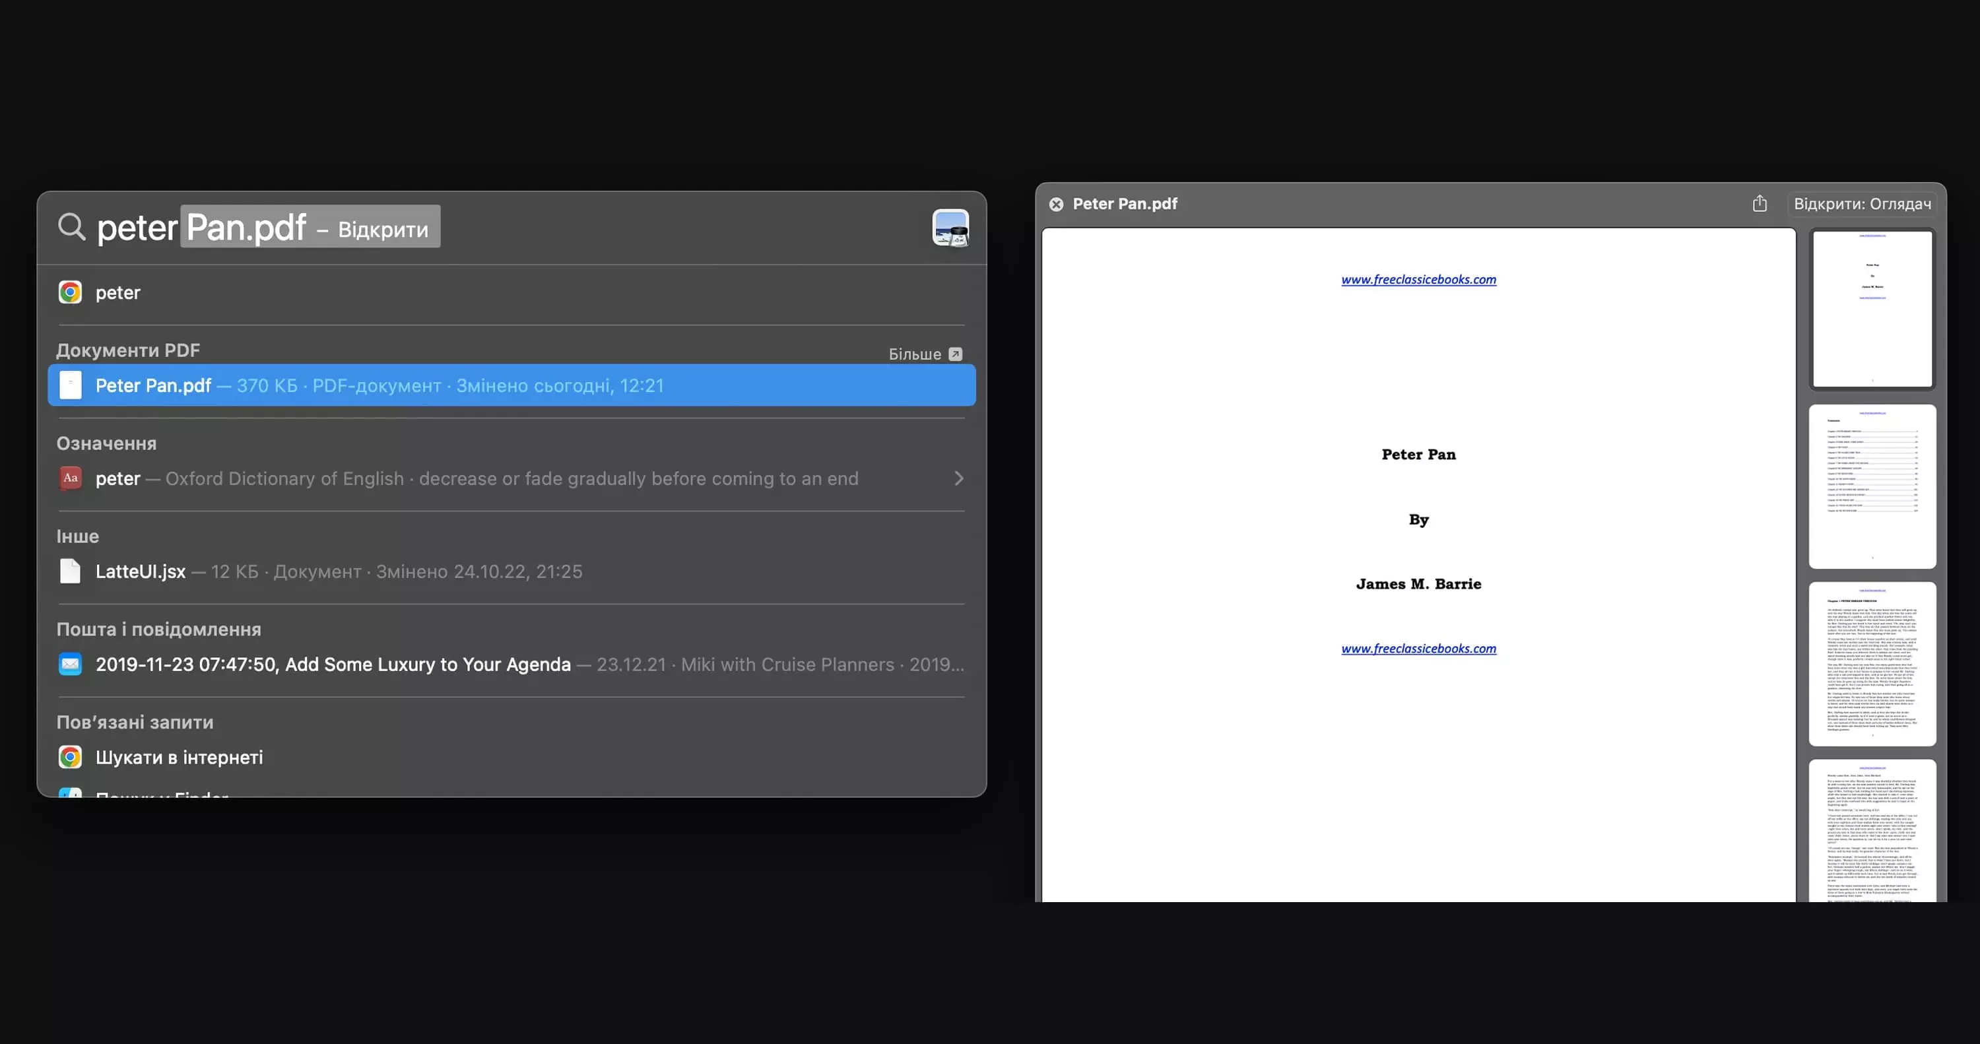Open bottom freeclassicebooks.com link in preview
1980x1044 pixels.
(x=1418, y=649)
